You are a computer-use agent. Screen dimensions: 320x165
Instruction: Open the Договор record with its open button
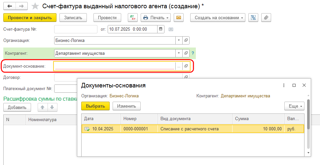[186, 77]
